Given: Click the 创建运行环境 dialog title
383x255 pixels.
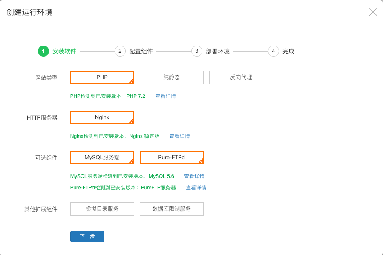Looking at the screenshot, I should (29, 12).
